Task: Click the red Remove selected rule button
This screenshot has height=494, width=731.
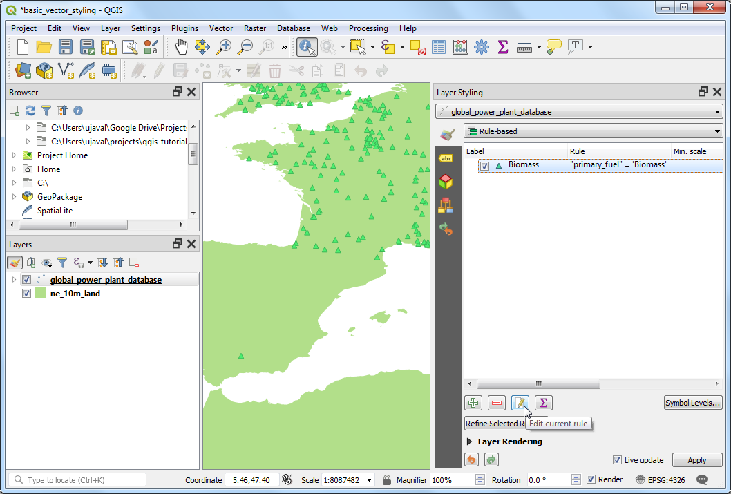Action: pyautogui.click(x=497, y=403)
